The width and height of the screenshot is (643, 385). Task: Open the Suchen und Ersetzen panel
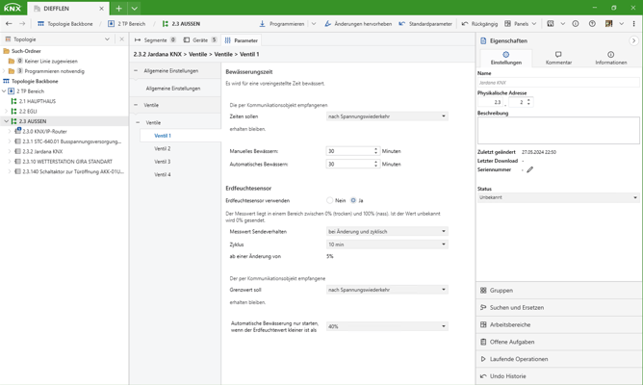516,307
